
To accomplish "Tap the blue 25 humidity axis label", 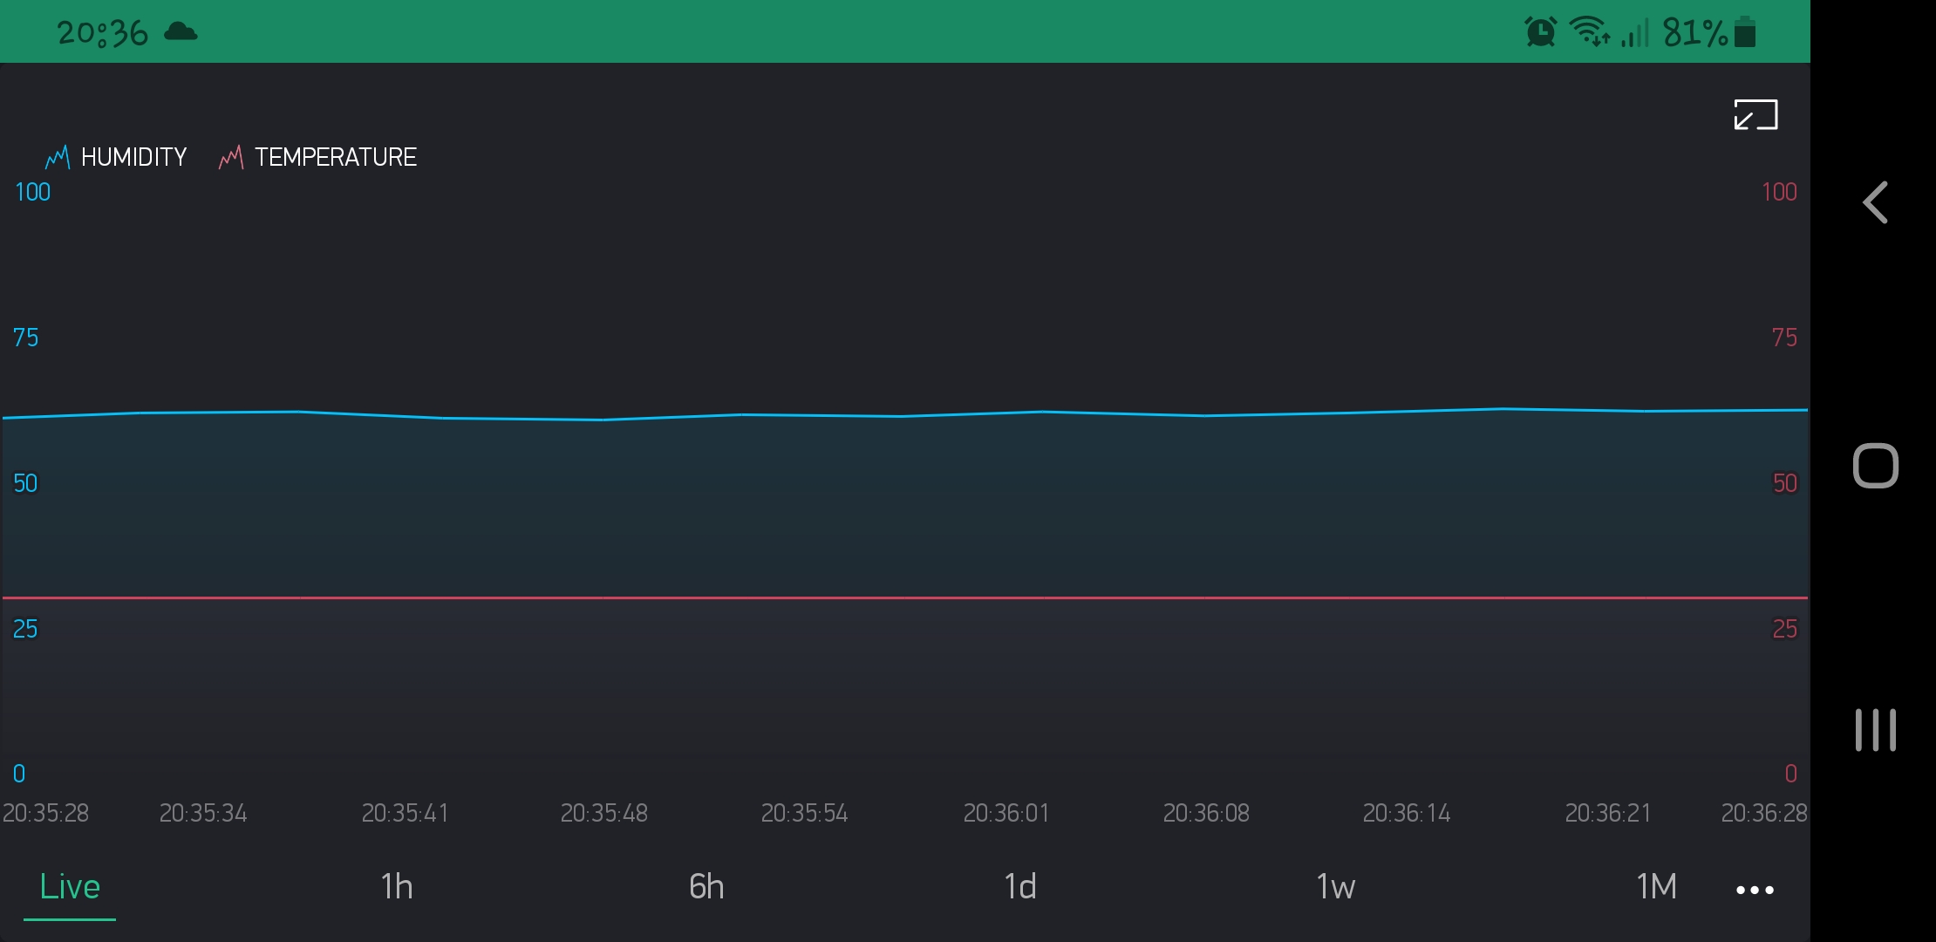I will pyautogui.click(x=25, y=629).
